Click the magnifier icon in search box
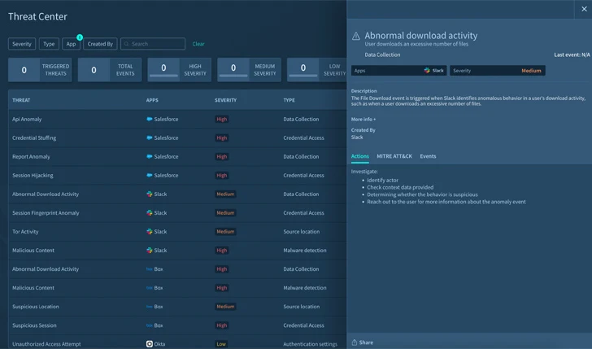 (x=127, y=44)
